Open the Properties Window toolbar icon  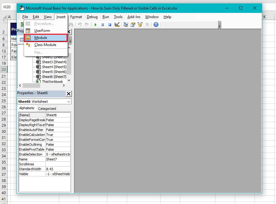point(133,25)
